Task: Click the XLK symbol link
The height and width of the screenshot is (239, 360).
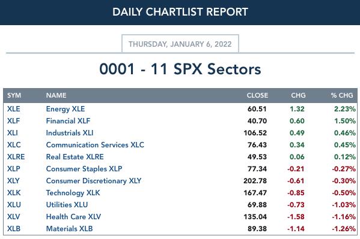Action: tap(14, 193)
